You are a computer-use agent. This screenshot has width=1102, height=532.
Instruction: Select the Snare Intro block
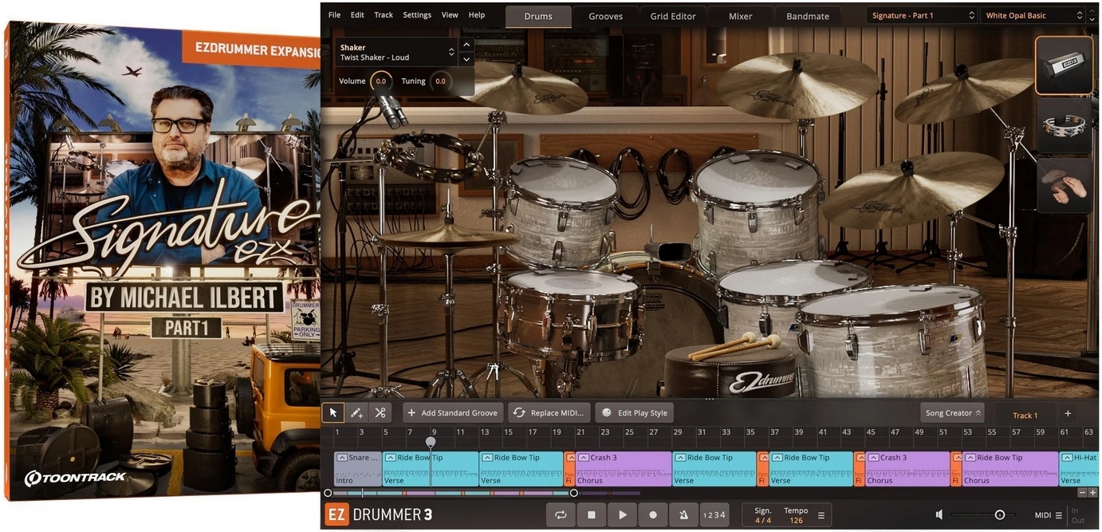click(x=358, y=469)
